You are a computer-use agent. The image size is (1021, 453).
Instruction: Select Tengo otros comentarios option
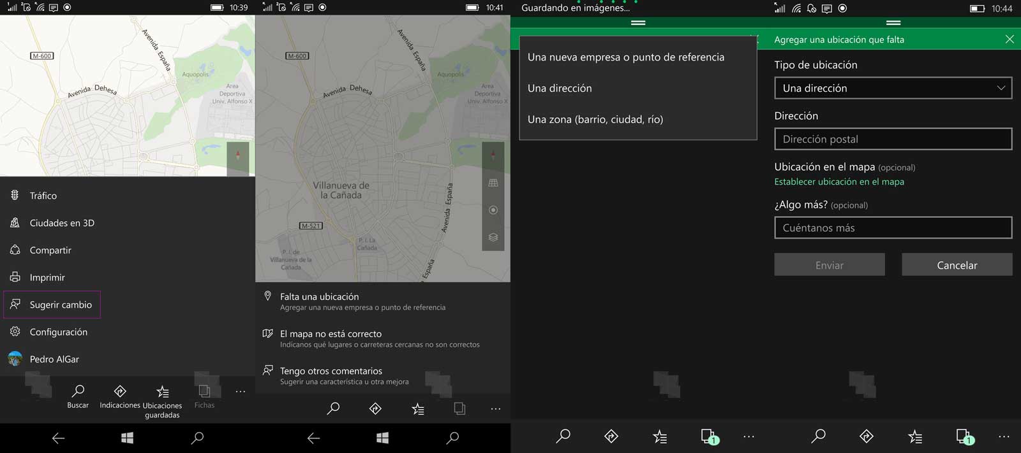[383, 375]
